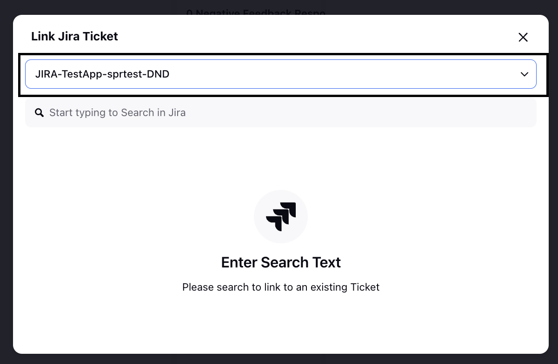
Task: Click the Jira logo in the empty state
Action: 281,216
